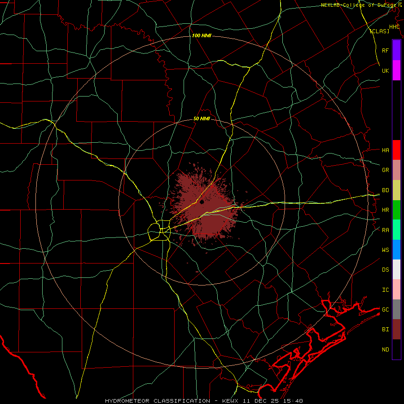Viewport: 404px width, 404px height.
Task: Click the '50 NMI' range ring label
Action: click(202, 119)
